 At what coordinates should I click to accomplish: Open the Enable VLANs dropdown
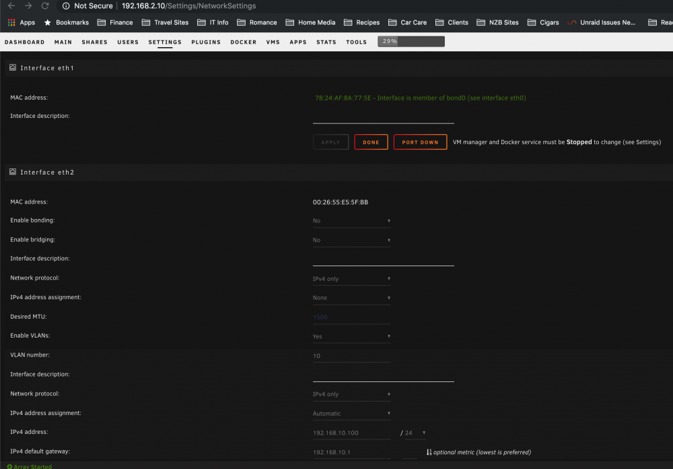click(x=351, y=336)
